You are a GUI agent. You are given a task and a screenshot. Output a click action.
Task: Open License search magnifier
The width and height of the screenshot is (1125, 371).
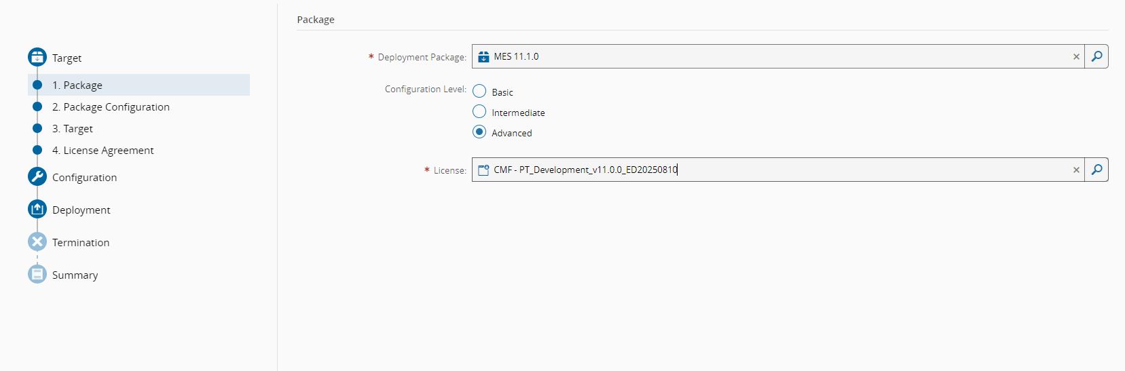pyautogui.click(x=1096, y=170)
